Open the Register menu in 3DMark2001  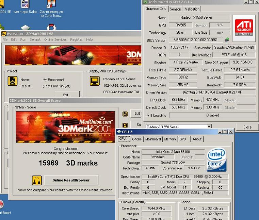coord(76,39)
